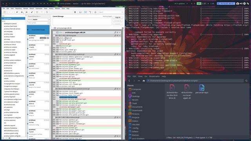
Task: Click the back arrow in Gitahead toolbar
Action: click(9, 12)
